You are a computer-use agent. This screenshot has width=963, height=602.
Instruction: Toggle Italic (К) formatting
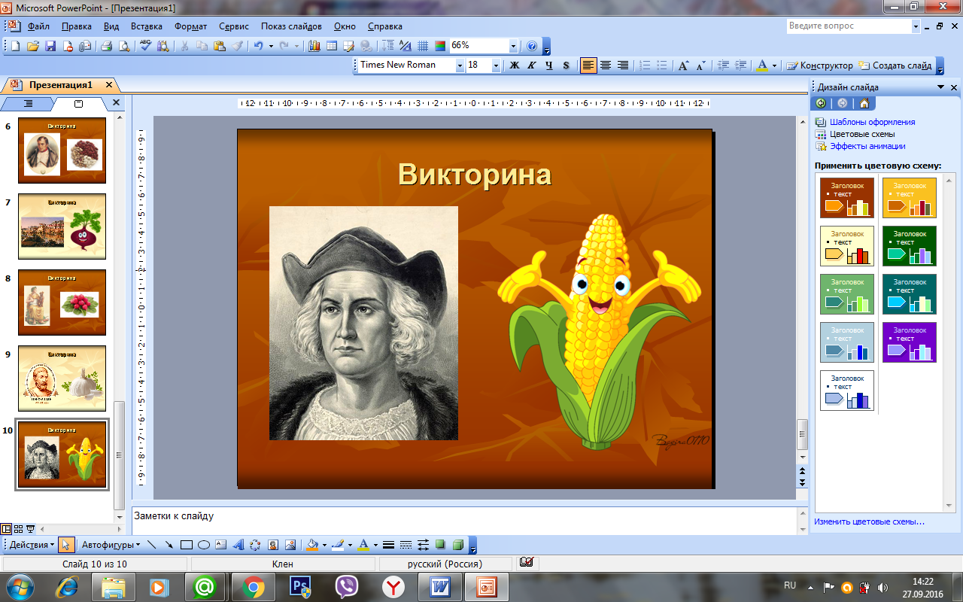[531, 65]
